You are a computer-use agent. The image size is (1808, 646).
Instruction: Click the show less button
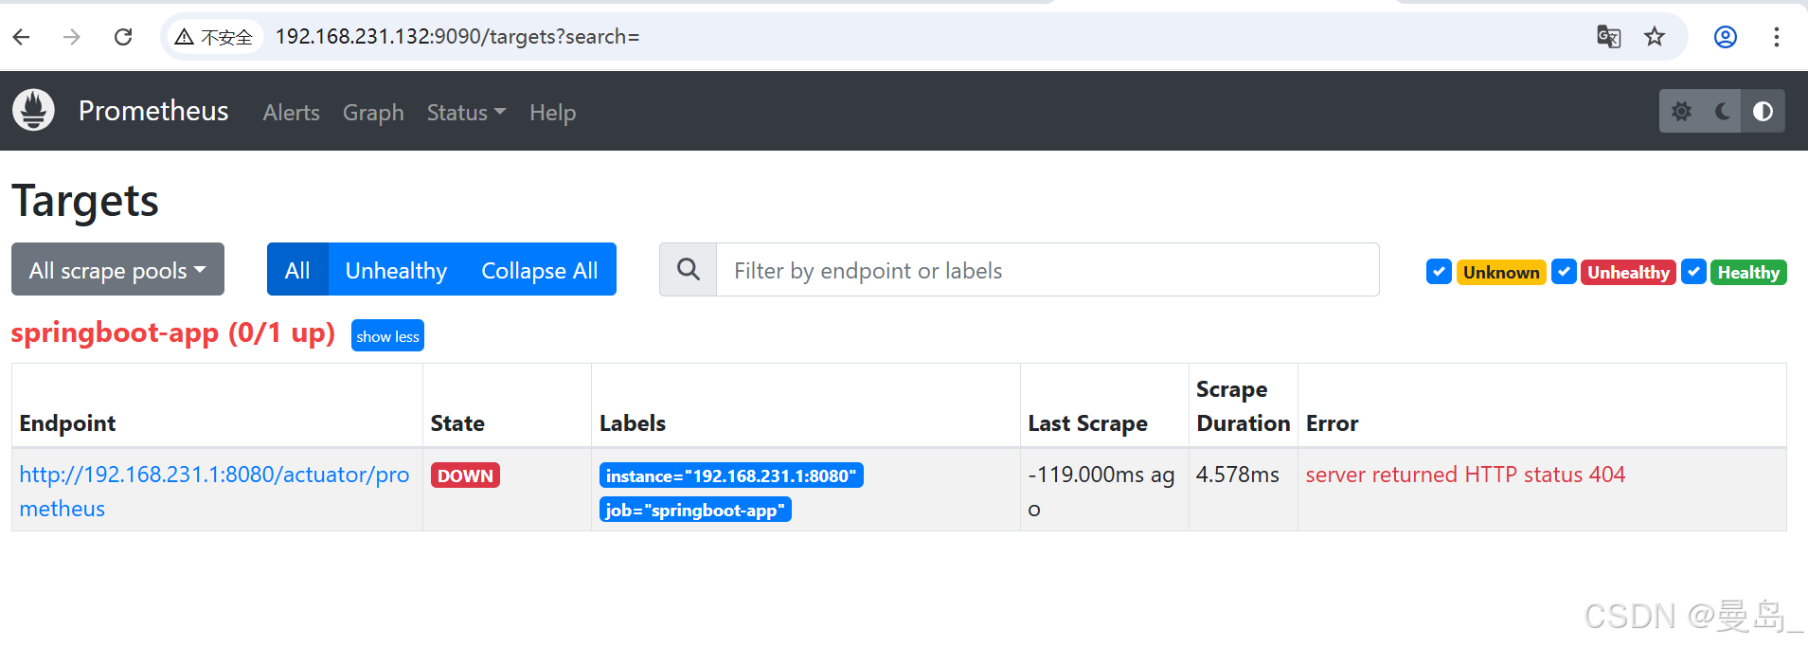coord(387,336)
